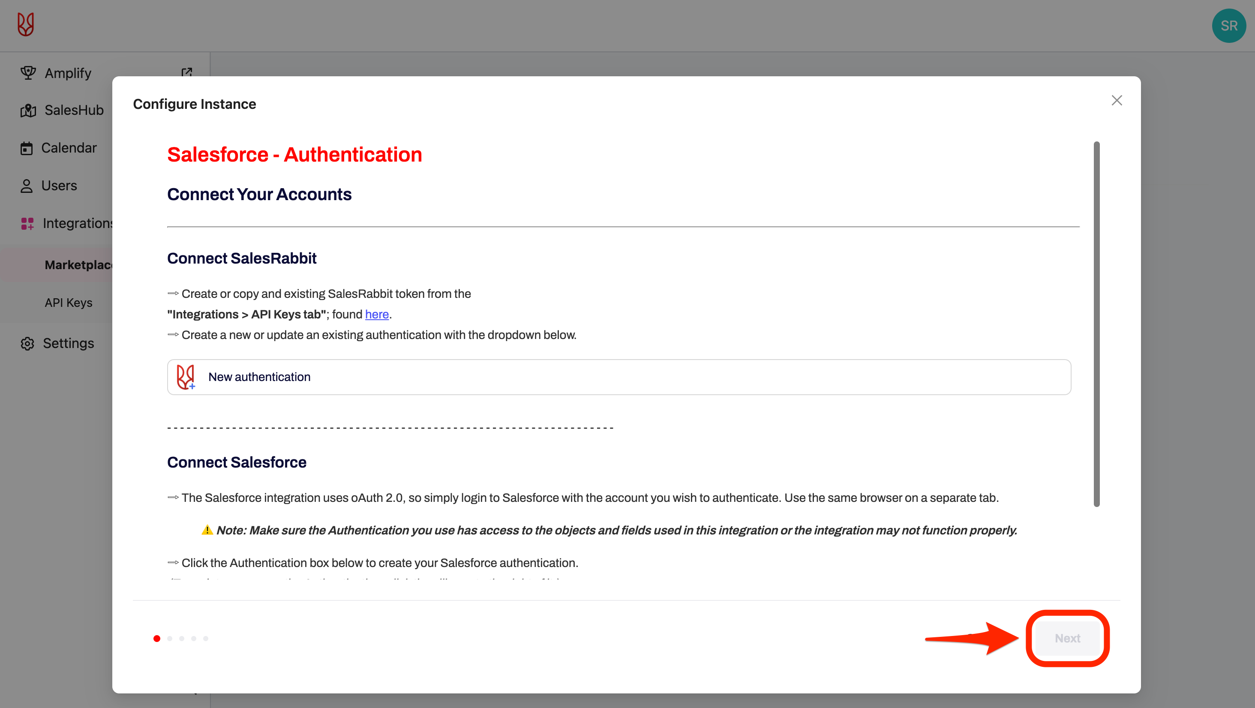Select the SalesHub map icon

pyautogui.click(x=28, y=110)
